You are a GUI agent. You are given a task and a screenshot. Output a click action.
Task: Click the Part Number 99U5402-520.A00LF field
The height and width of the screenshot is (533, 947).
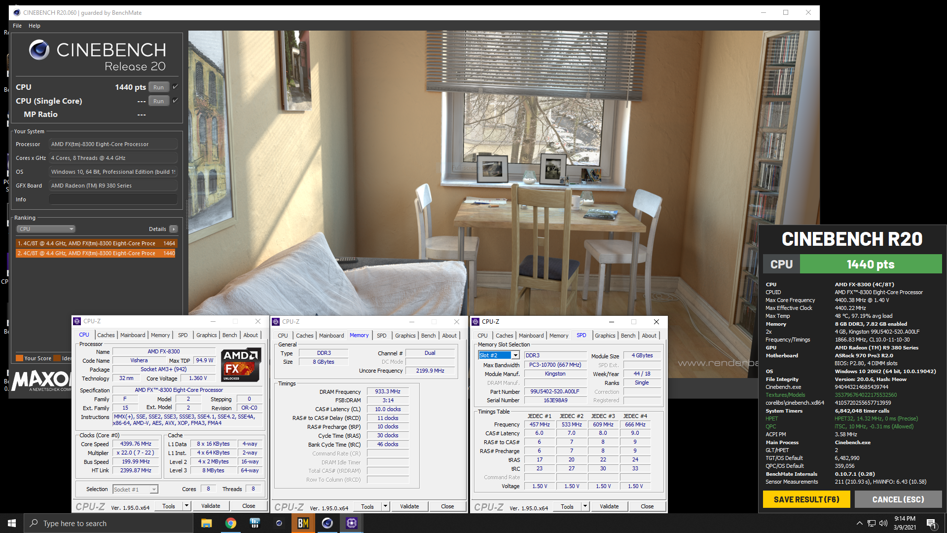point(555,391)
